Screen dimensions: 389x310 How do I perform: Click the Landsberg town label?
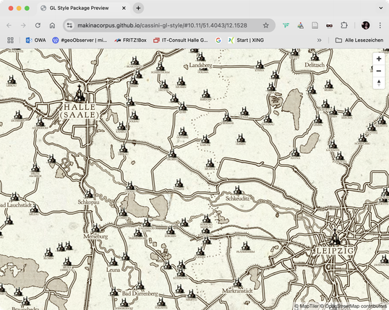pos(200,65)
